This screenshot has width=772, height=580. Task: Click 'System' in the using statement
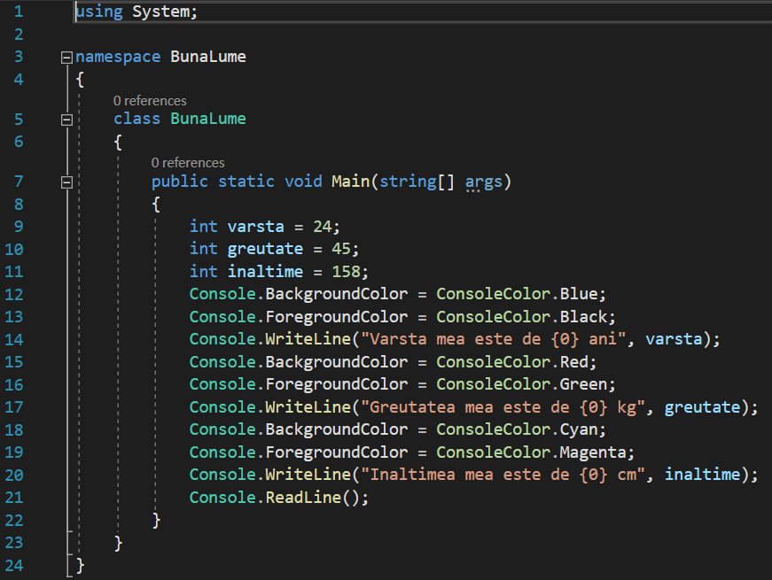point(160,12)
